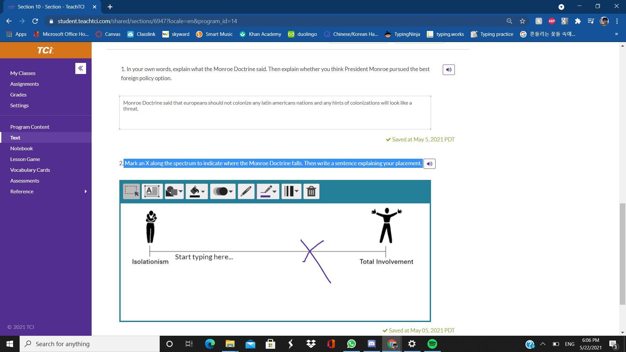Click the selection/marquee tool icon
This screenshot has width=626, height=352.
(131, 191)
